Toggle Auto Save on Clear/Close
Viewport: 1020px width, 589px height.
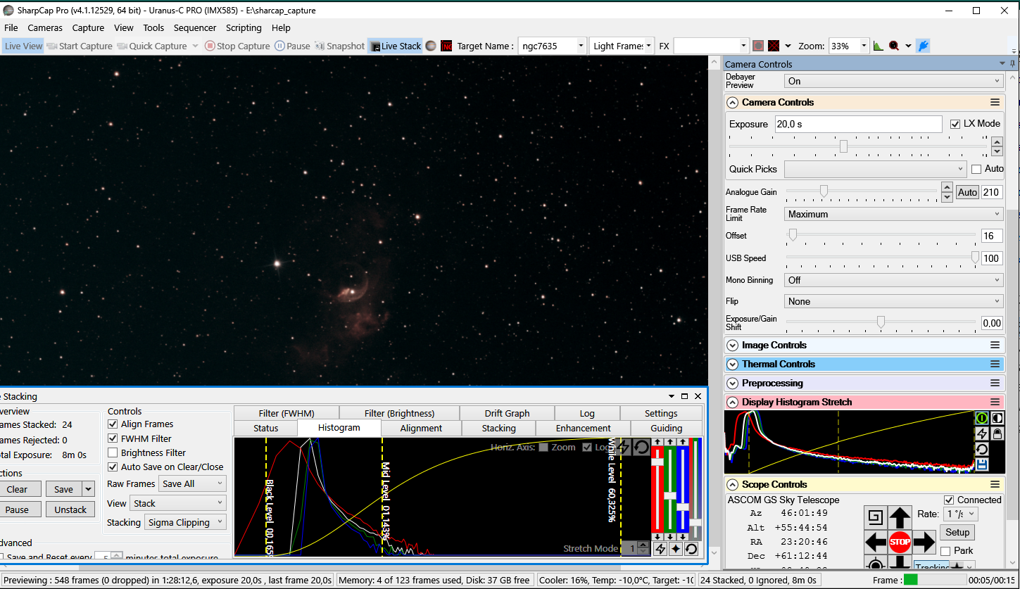[x=113, y=467]
